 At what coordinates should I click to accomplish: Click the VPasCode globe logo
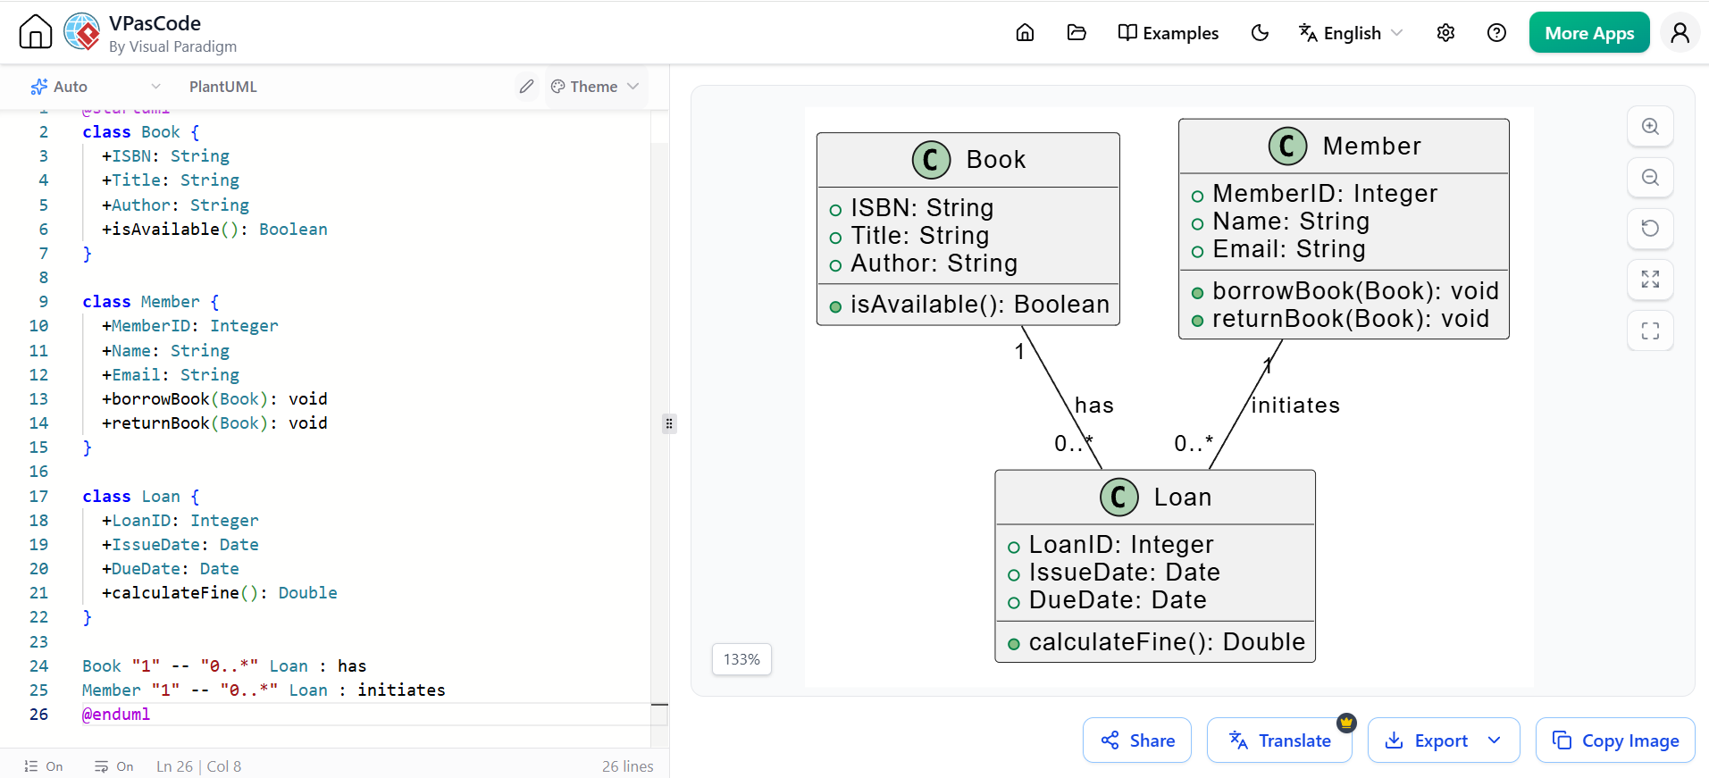[82, 32]
